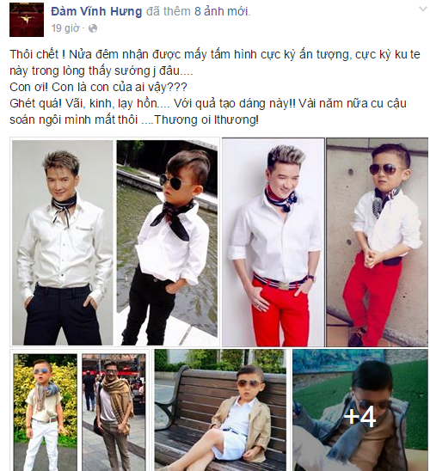430x471 pixels.
Task: Open the boy sitting on bench photo
Action: pos(220,410)
